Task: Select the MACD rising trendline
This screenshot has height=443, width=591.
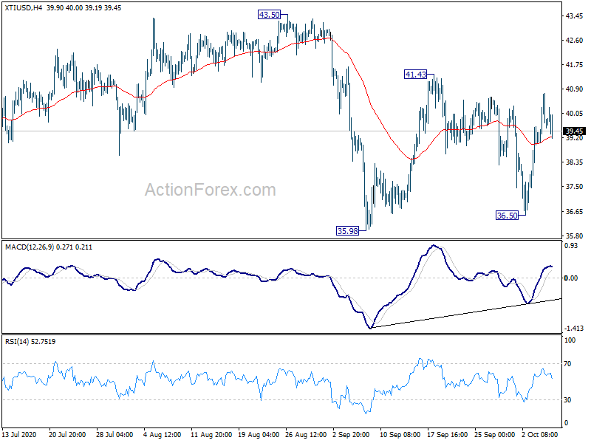Action: pyautogui.click(x=466, y=313)
